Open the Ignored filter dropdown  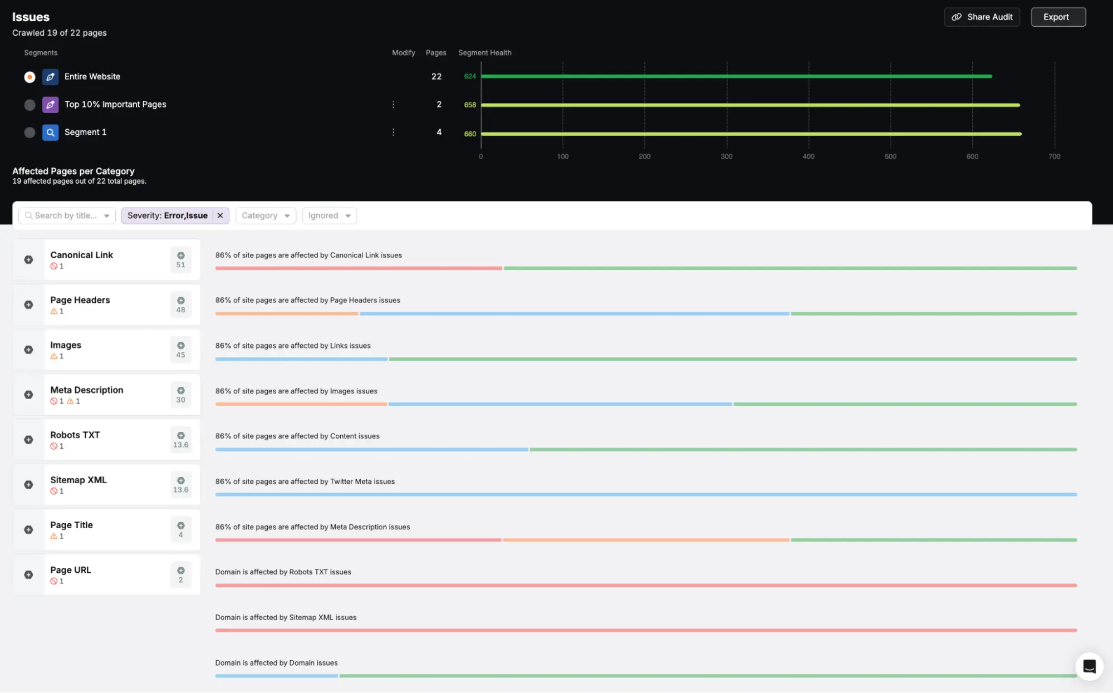(x=329, y=215)
